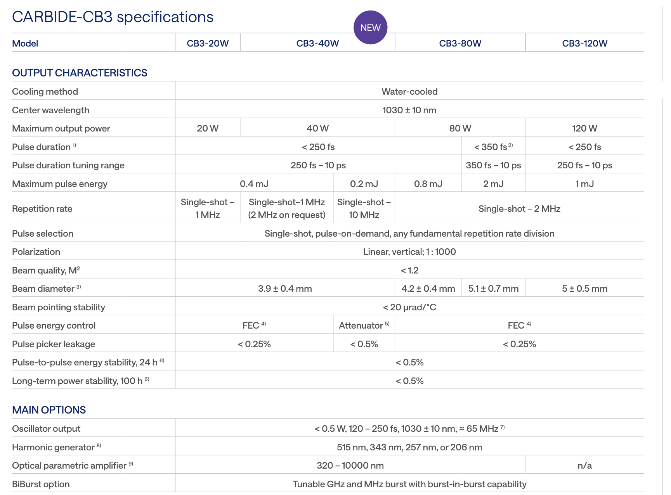Click the Harmonic generator row label
This screenshot has width=671, height=495.
54,447
